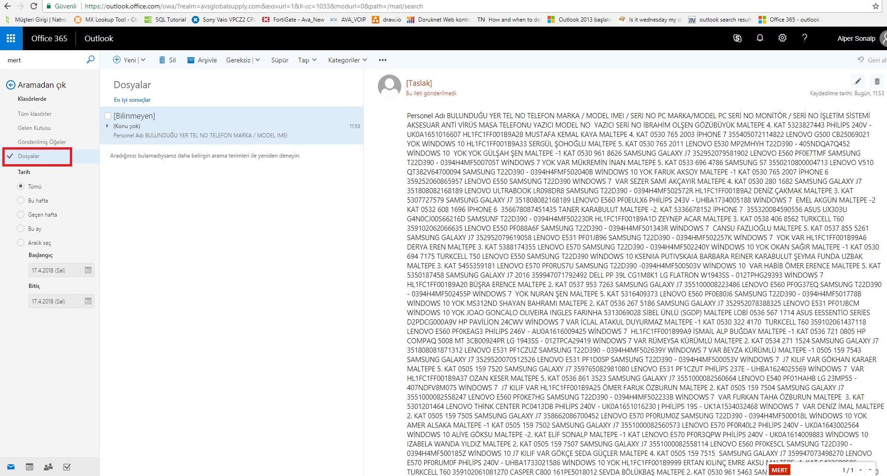This screenshot has height=476, width=887.
Task: Open the help question mark
Action: pyautogui.click(x=805, y=38)
